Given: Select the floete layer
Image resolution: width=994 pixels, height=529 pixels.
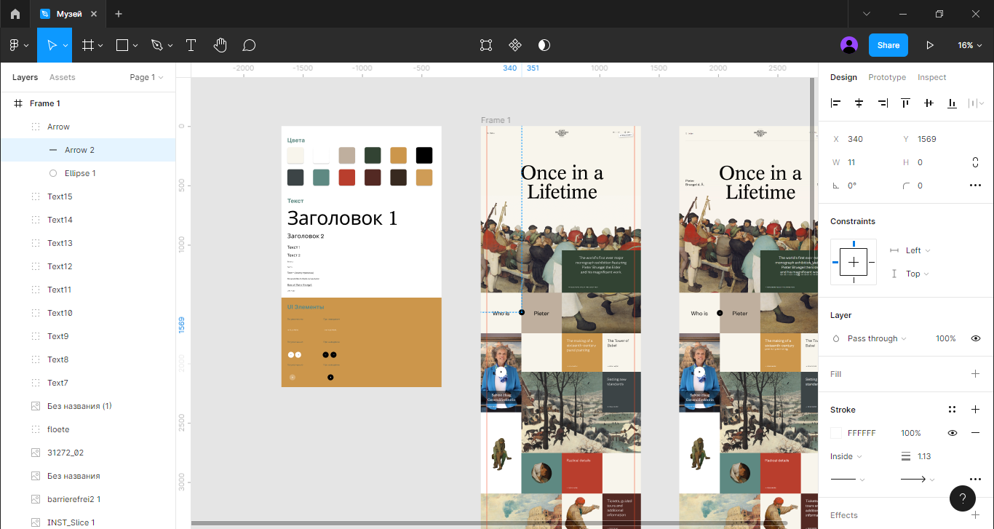Looking at the screenshot, I should coord(88,429).
